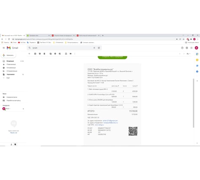
Task: Show search options in the search bar
Action: (99, 48)
